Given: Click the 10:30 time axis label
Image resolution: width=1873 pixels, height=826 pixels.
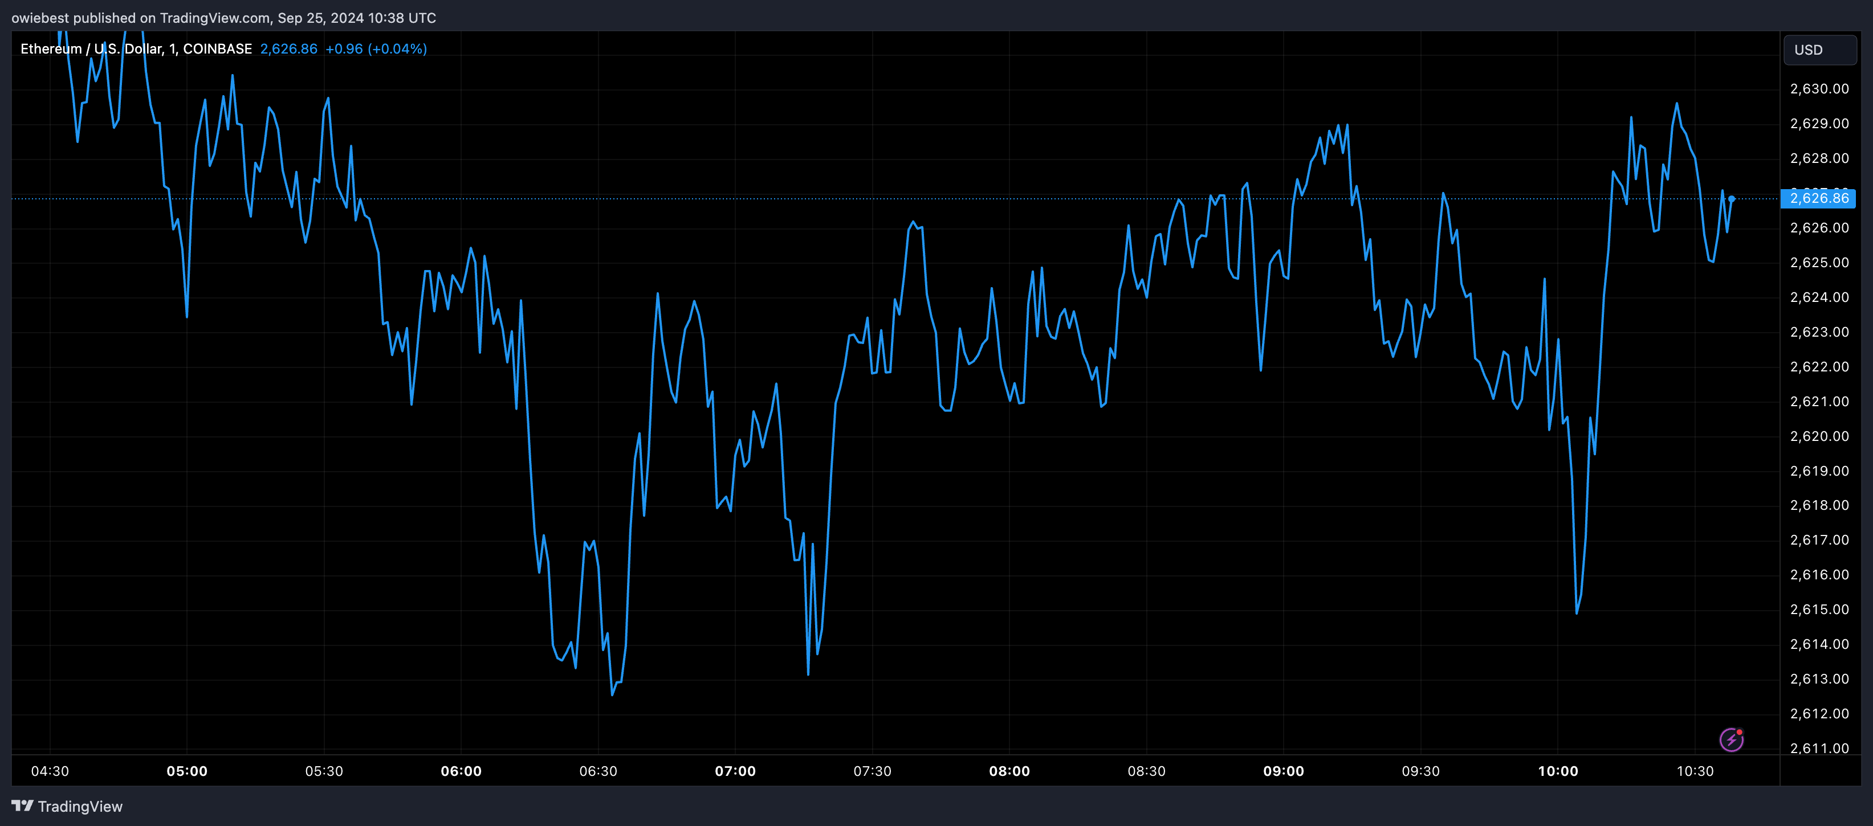Looking at the screenshot, I should click(1695, 771).
